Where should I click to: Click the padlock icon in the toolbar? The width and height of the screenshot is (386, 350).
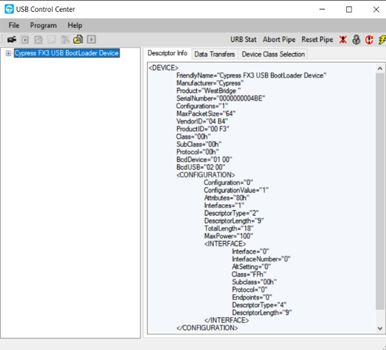click(x=356, y=40)
